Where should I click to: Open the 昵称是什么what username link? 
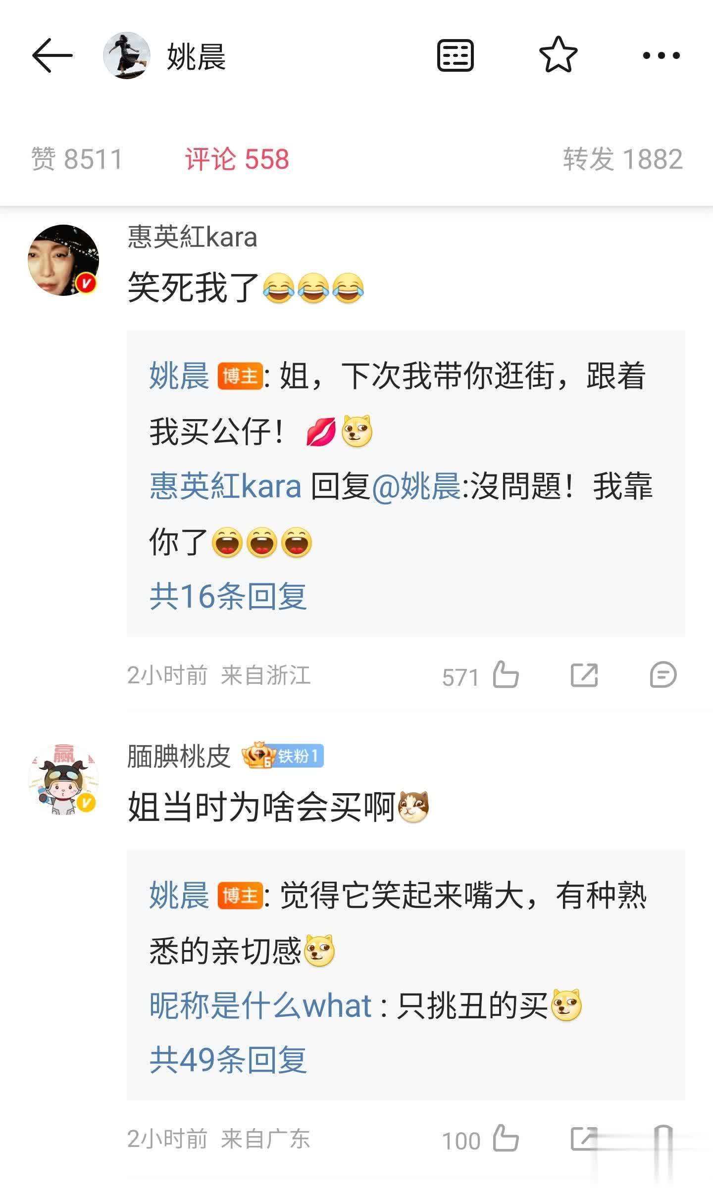[x=260, y=1005]
